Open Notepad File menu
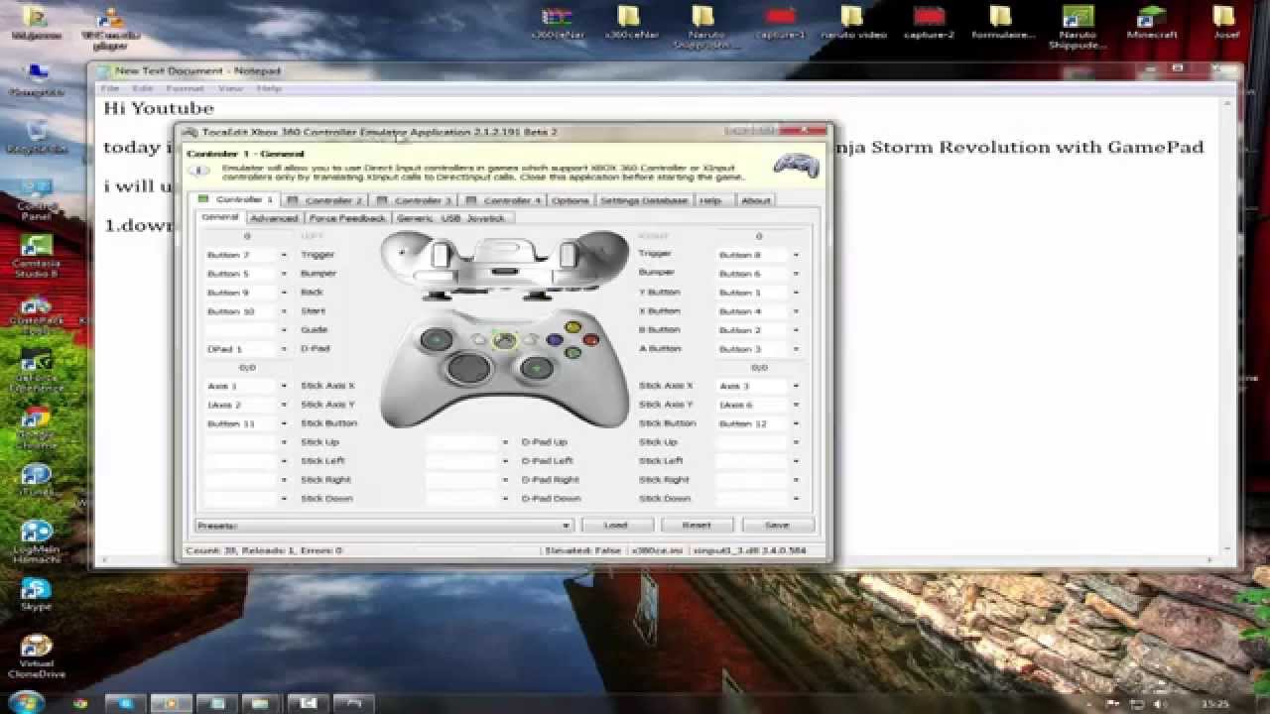Screen dimensions: 1270x714 coord(110,88)
